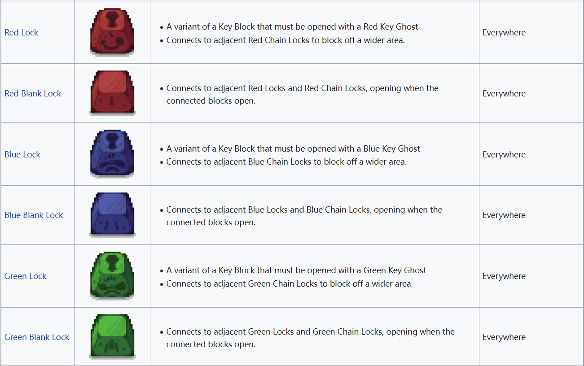Click the Green Lock block image
The width and height of the screenshot is (584, 366).
point(112,276)
